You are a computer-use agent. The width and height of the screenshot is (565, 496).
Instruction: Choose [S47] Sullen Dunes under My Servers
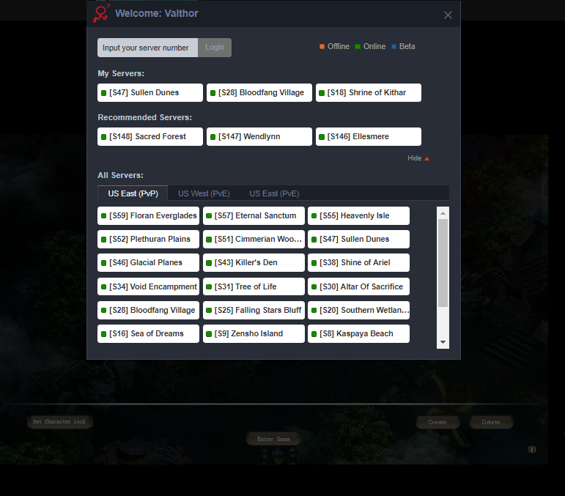point(150,93)
